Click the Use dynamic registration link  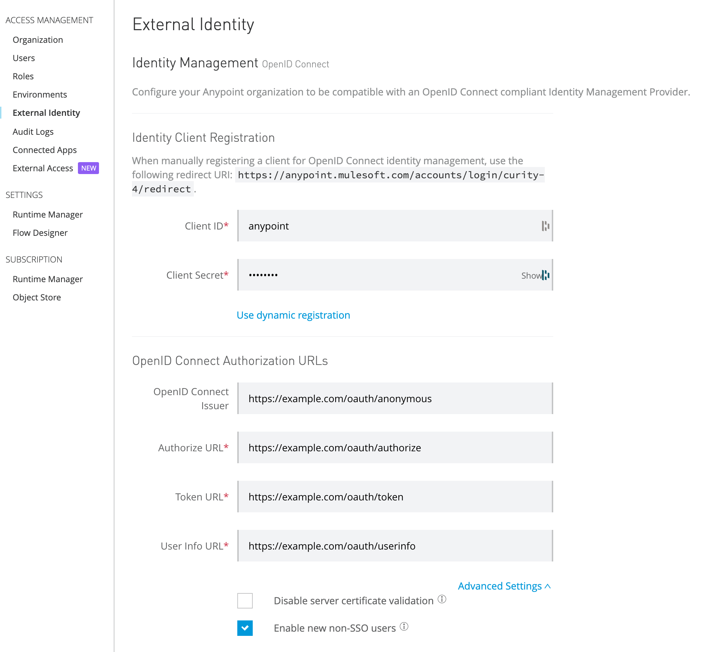click(293, 315)
